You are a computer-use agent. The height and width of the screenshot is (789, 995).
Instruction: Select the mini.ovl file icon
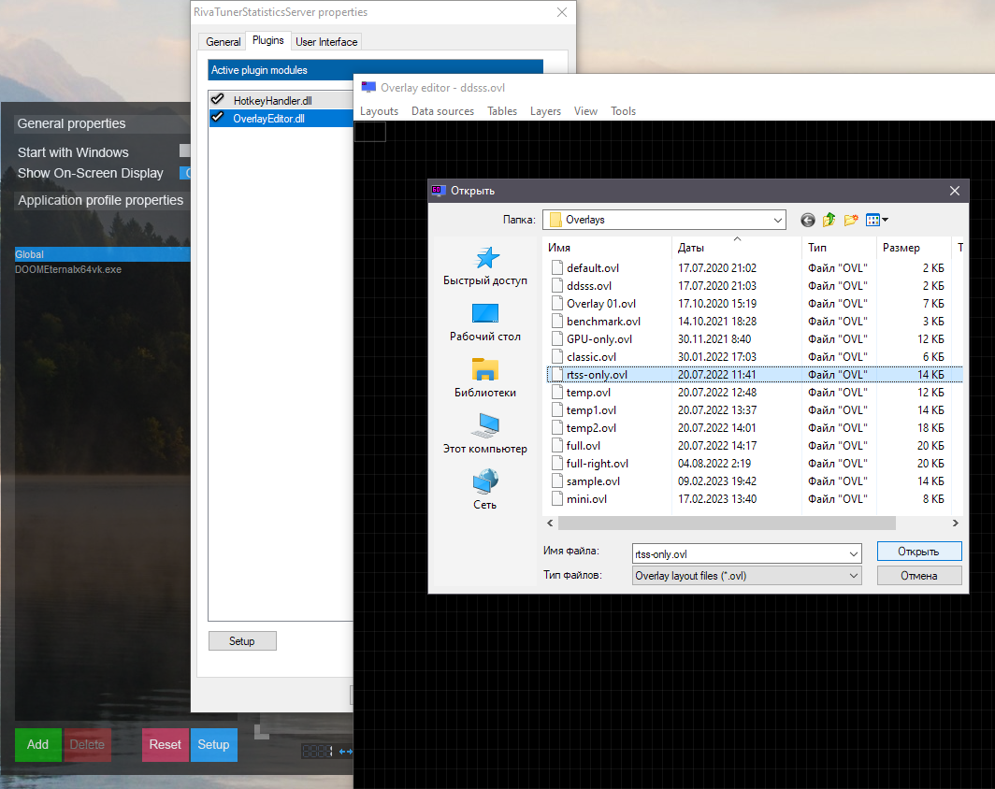coord(557,498)
